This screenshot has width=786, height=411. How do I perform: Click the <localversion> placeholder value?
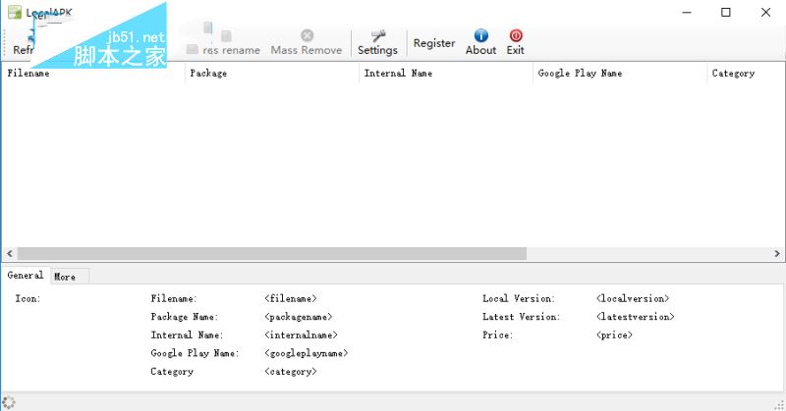coord(633,299)
